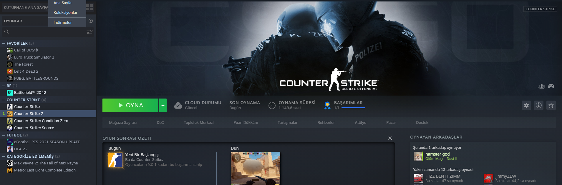
Task: Open the Destek tab
Action: tap(422, 122)
